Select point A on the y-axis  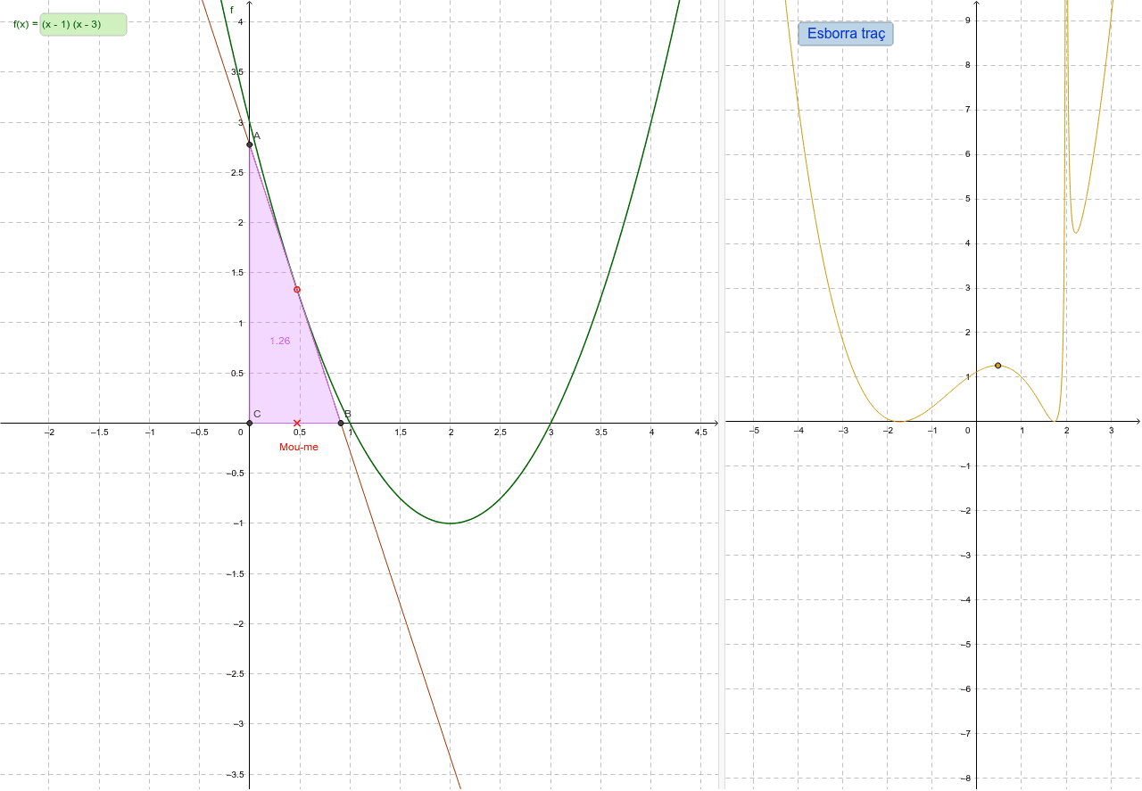pos(250,144)
